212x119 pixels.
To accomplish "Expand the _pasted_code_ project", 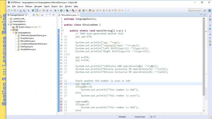I will [x=9, y=19].
